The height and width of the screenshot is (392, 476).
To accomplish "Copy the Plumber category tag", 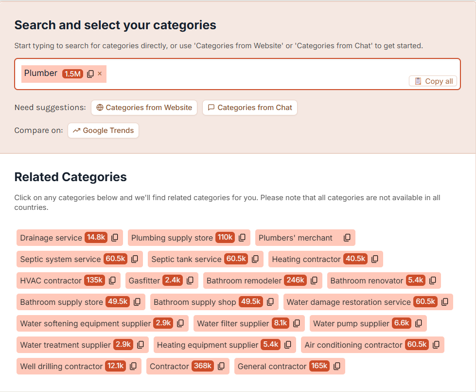I will coord(90,74).
